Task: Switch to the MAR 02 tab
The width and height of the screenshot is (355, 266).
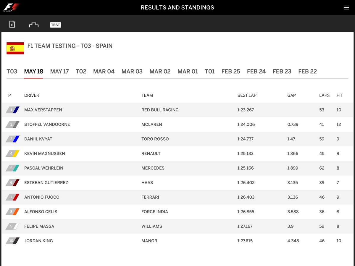Action: [x=160, y=71]
